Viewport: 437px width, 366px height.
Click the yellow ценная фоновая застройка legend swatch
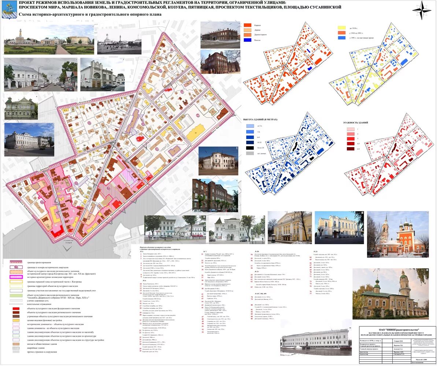tap(16, 321)
